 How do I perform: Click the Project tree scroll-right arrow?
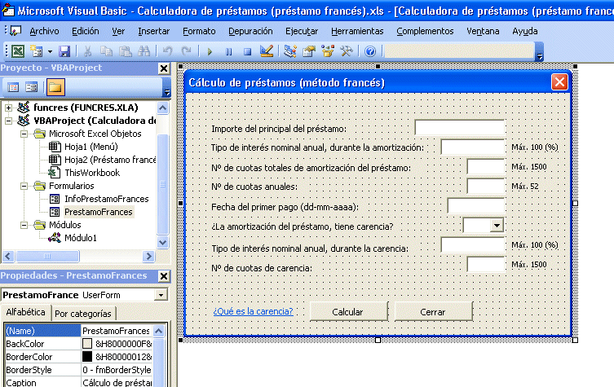click(148, 257)
